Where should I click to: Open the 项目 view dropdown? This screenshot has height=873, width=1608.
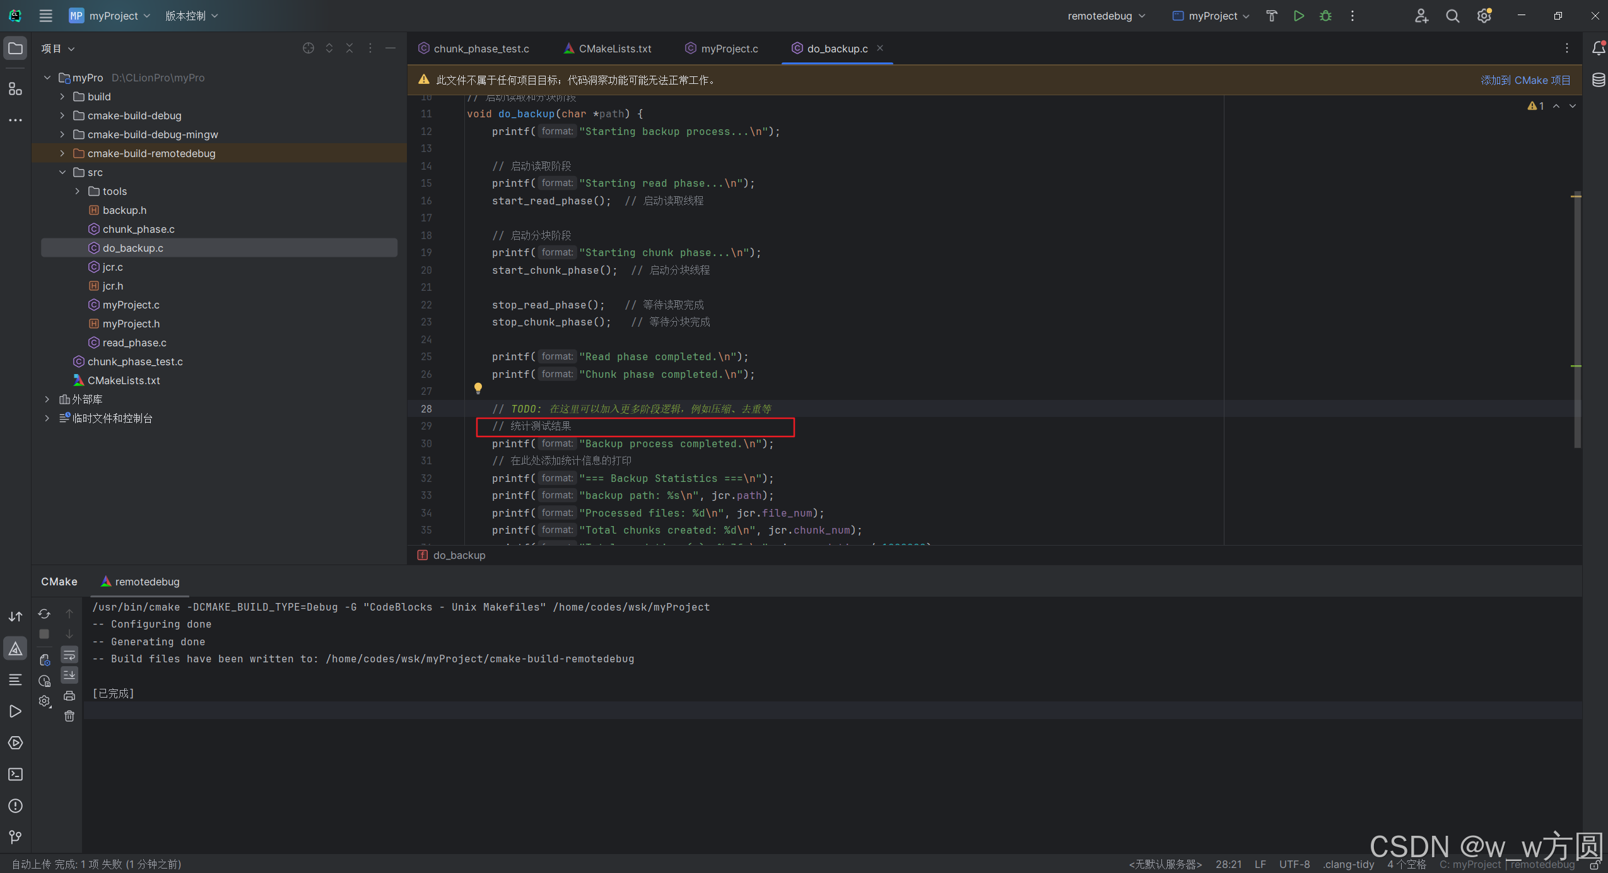coord(58,49)
